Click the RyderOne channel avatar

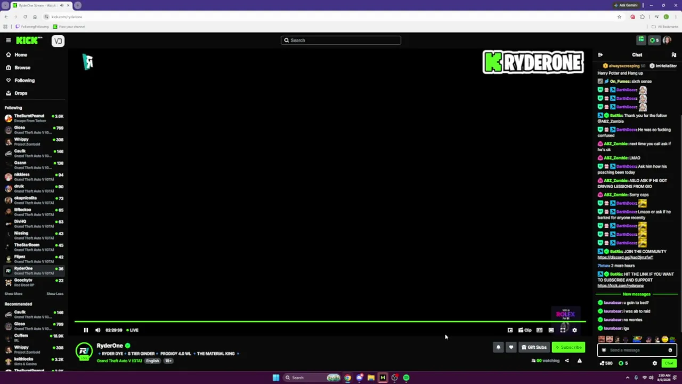tap(84, 350)
